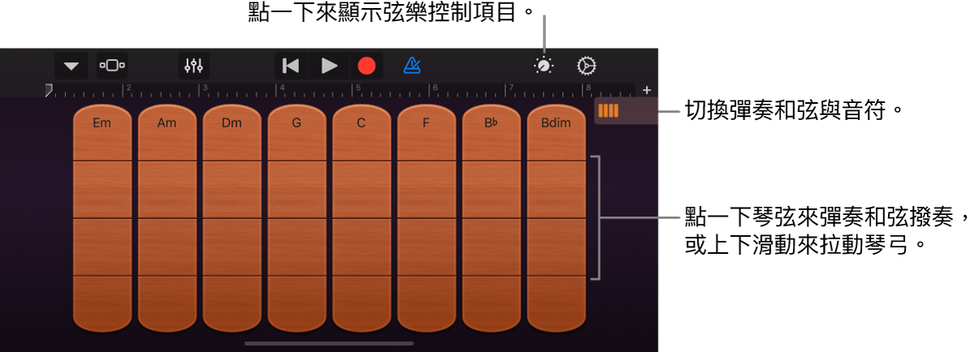The image size is (979, 352).
Task: Tap the Bdim chord strip
Action: (556, 124)
